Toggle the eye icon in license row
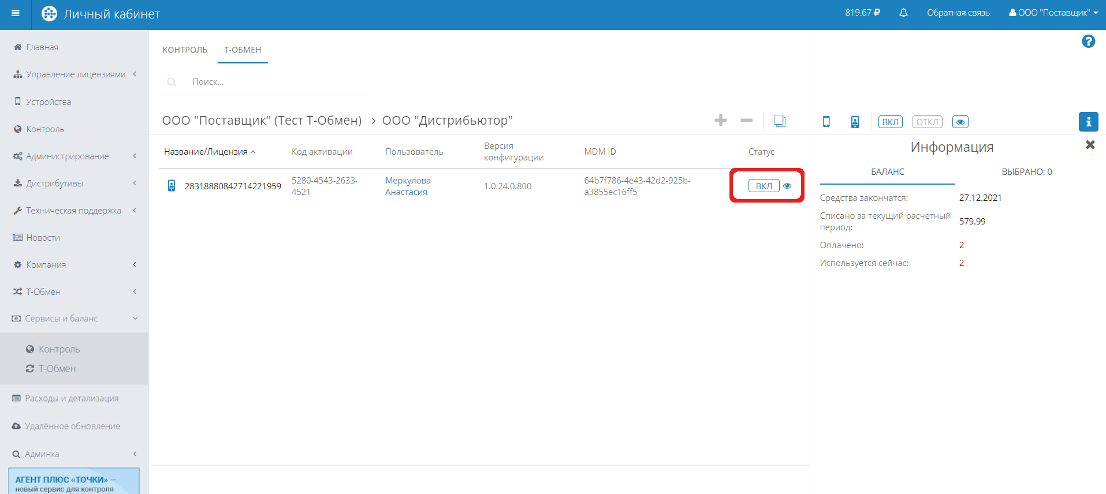Screen dimensions: 1106x494 [x=787, y=186]
